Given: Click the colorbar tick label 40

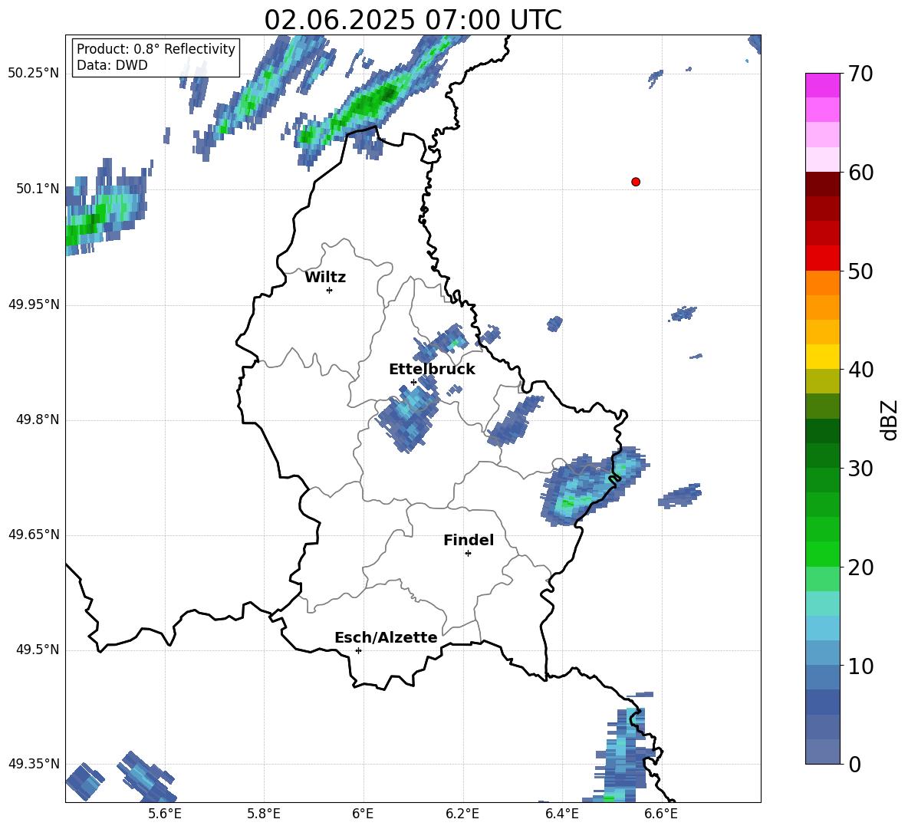Looking at the screenshot, I should click(x=861, y=370).
